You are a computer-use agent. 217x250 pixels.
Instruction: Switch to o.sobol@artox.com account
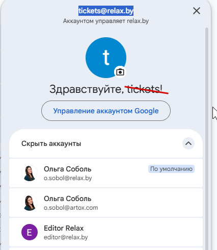pos(106,203)
